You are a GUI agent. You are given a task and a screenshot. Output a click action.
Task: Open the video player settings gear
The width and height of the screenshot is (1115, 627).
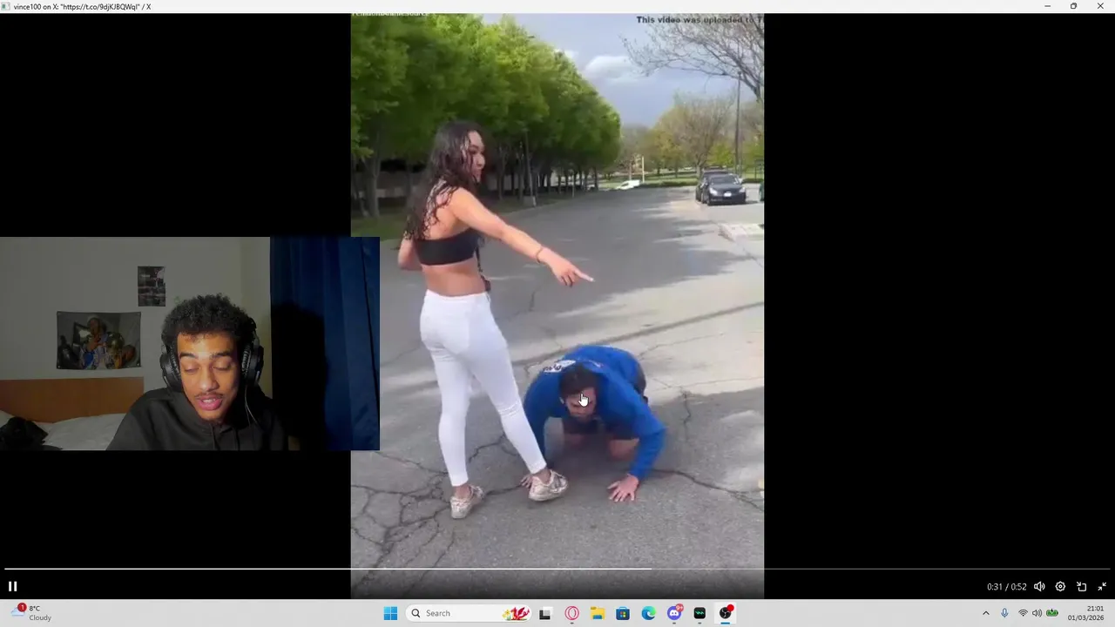[x=1060, y=587]
